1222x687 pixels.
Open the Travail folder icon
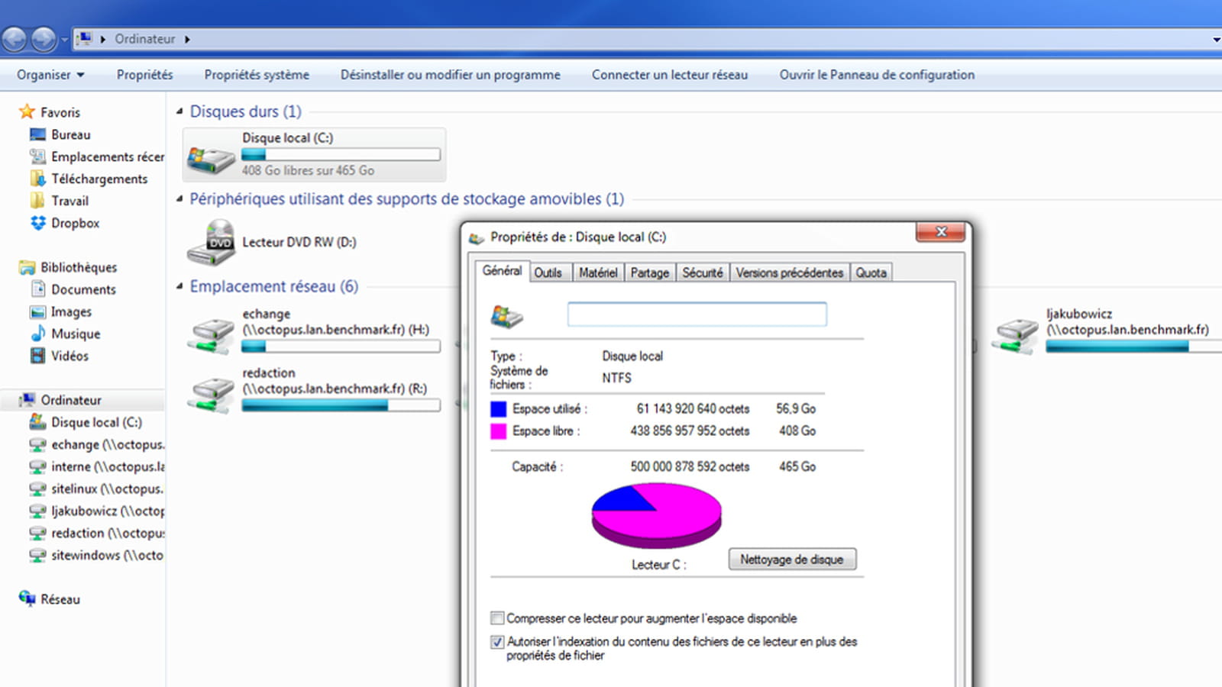[37, 201]
